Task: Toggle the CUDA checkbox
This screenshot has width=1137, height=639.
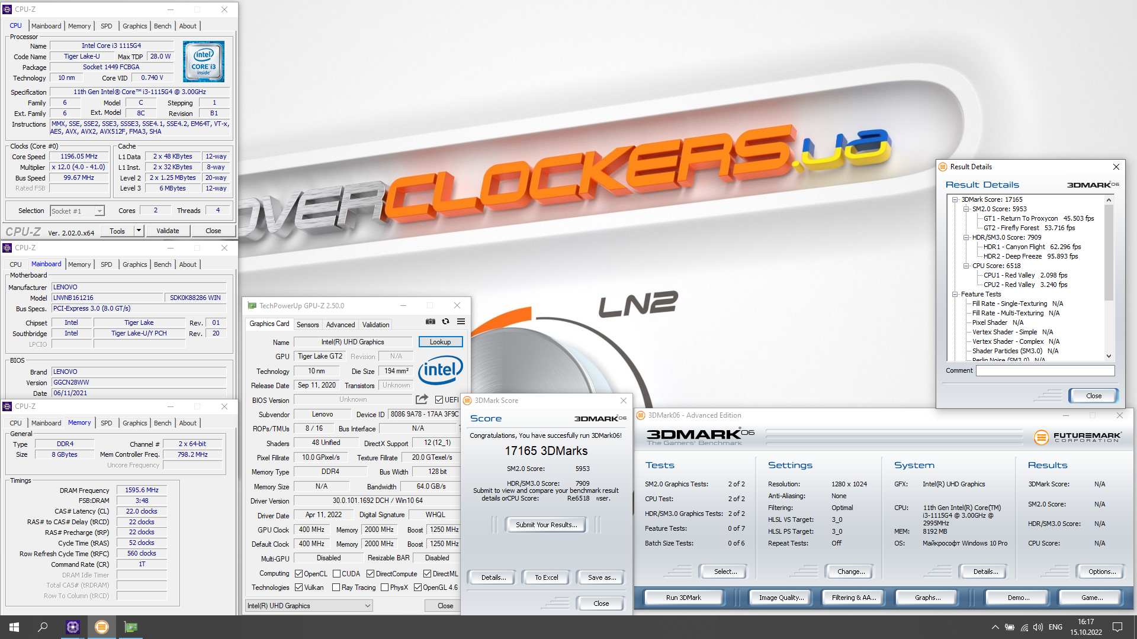Action: [x=336, y=573]
